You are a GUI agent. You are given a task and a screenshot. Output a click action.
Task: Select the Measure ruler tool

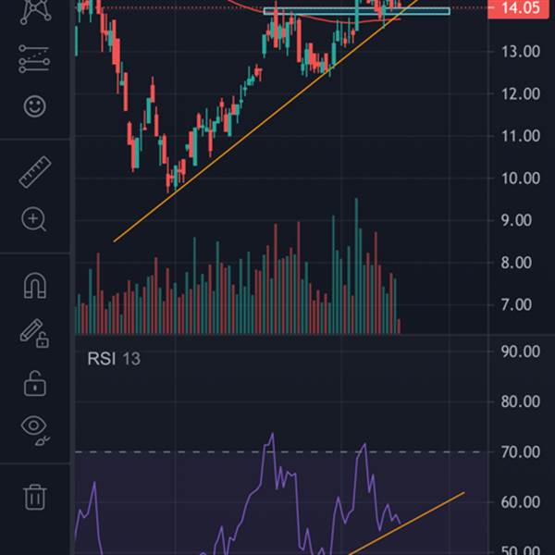pyautogui.click(x=35, y=172)
